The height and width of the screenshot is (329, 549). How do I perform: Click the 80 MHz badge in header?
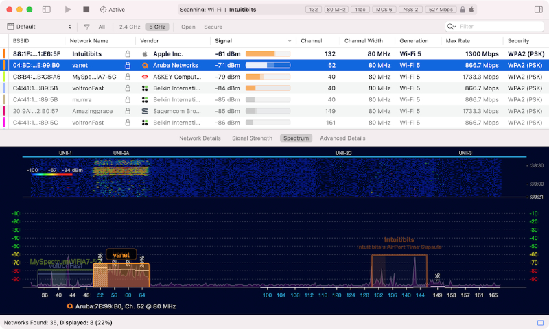coord(336,10)
